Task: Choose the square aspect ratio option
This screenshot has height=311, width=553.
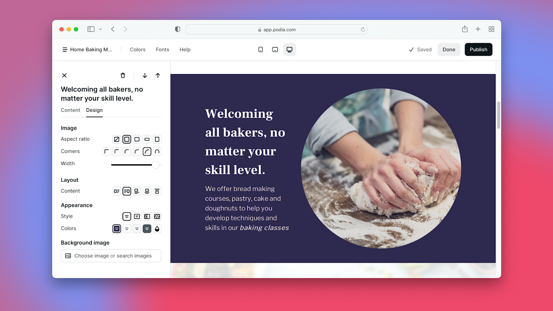Action: pos(127,139)
